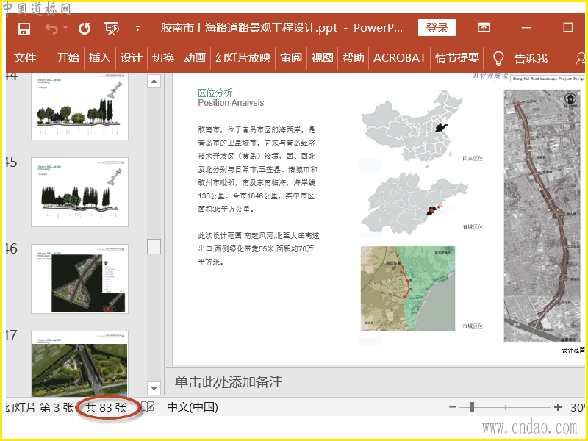Click the Save icon in quick access toolbar
The image size is (588, 441).
point(24,29)
